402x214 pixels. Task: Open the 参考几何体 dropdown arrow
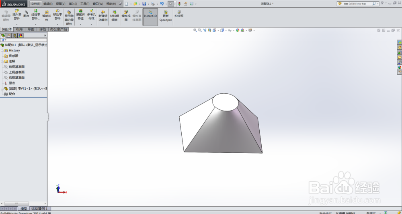(92, 25)
